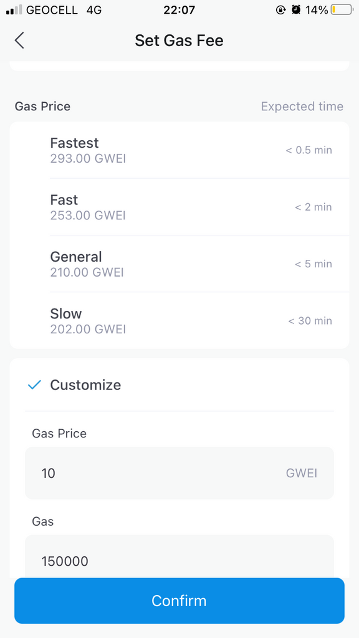The height and width of the screenshot is (638, 359).
Task: Tap the blue Customize checkmark icon
Action: (x=35, y=384)
